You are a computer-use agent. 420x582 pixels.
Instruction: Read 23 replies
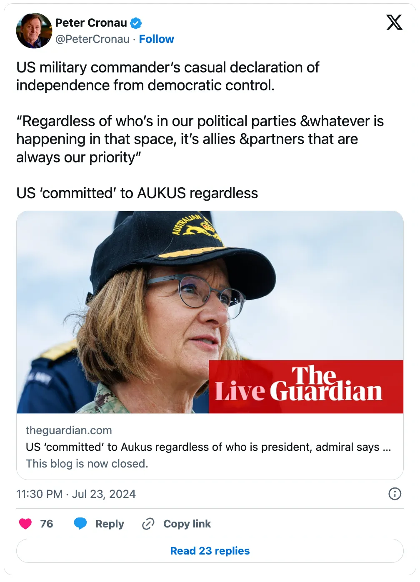pyautogui.click(x=210, y=551)
